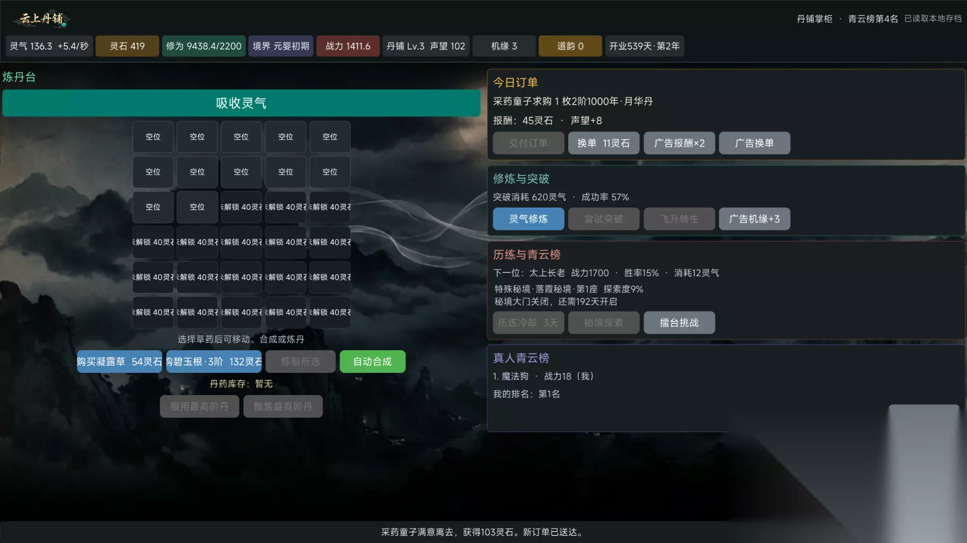The image size is (967, 543).
Task: Choose 广告报酬×2 option
Action: 679,143
